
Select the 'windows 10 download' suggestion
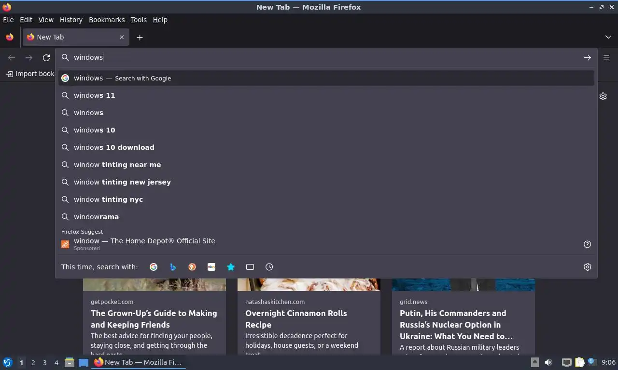326,147
